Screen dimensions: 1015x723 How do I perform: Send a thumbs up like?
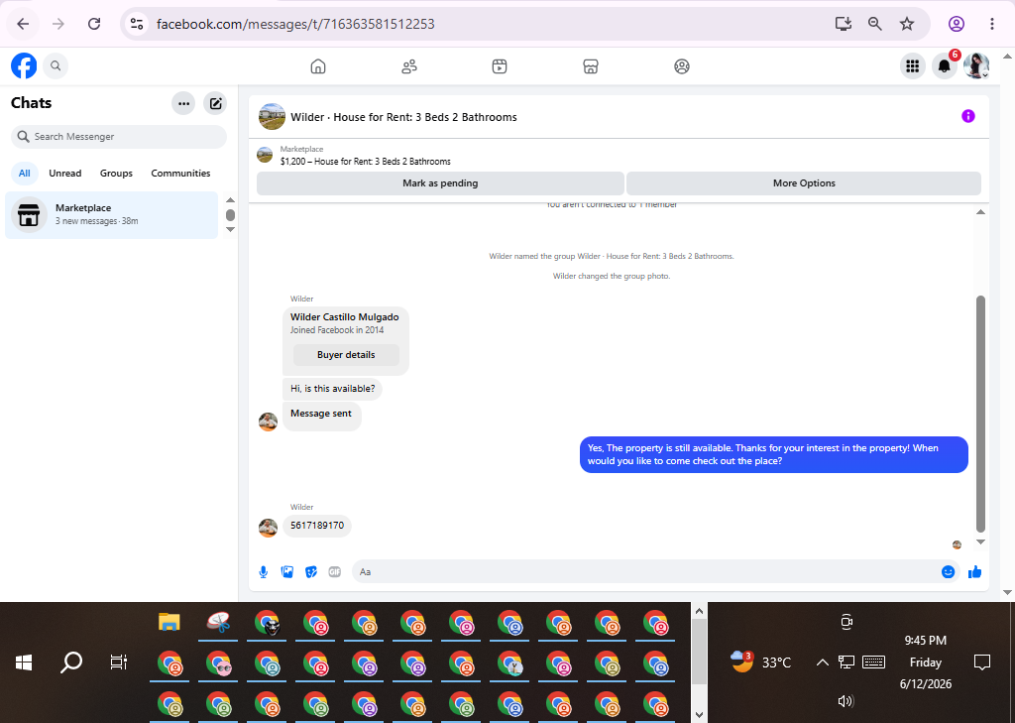coord(975,572)
